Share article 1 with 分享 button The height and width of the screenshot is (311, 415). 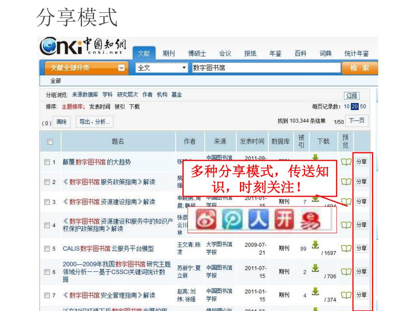[x=361, y=162]
